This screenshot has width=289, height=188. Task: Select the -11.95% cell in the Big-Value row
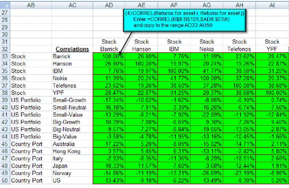[174, 137]
